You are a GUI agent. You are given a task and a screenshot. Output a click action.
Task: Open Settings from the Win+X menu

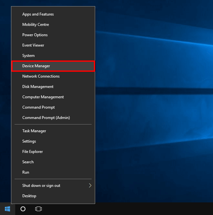click(x=53, y=141)
